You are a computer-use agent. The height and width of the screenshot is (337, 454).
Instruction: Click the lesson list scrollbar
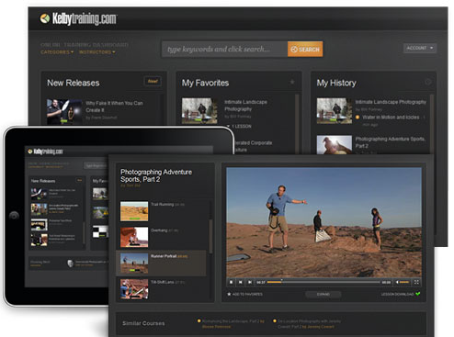coord(210,236)
